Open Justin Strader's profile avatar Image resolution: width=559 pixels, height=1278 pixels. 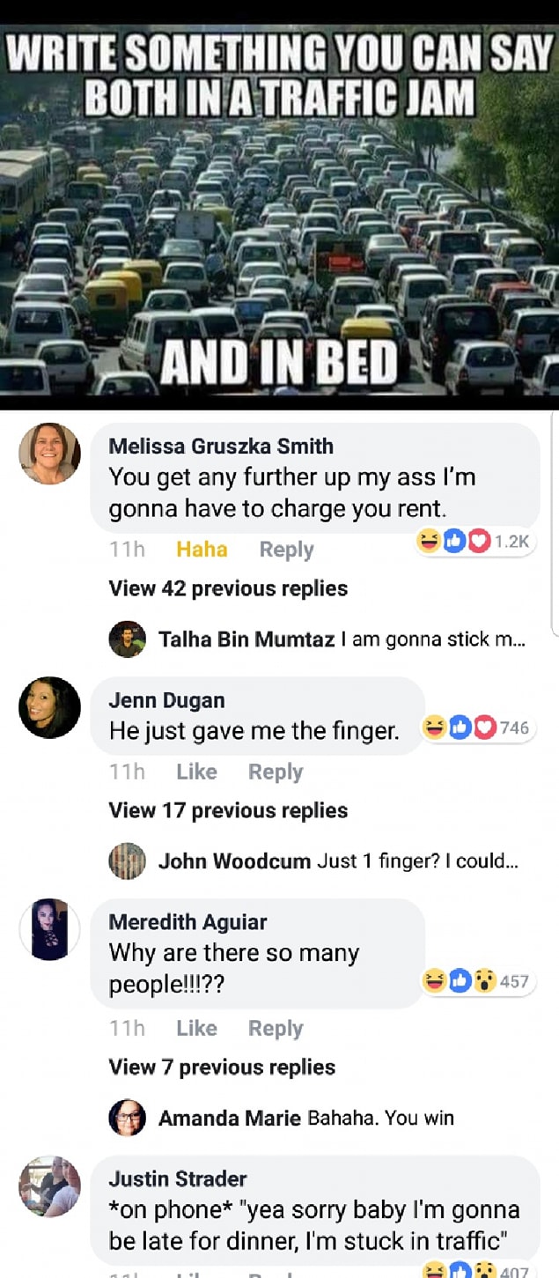[50, 1186]
